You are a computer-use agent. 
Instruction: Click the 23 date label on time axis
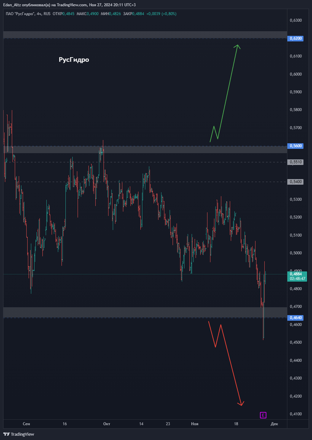point(168,424)
